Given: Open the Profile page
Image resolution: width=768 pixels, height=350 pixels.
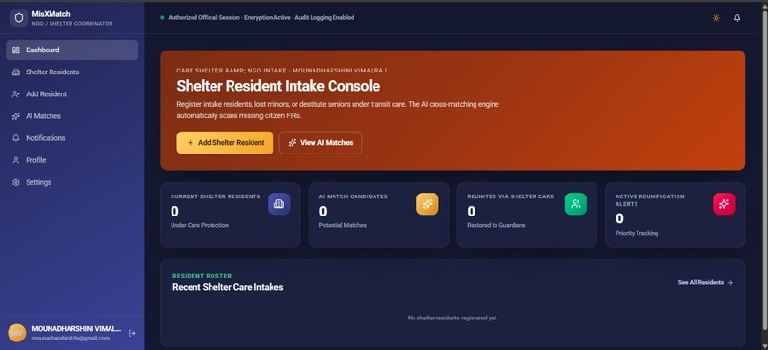Looking at the screenshot, I should click(72, 160).
